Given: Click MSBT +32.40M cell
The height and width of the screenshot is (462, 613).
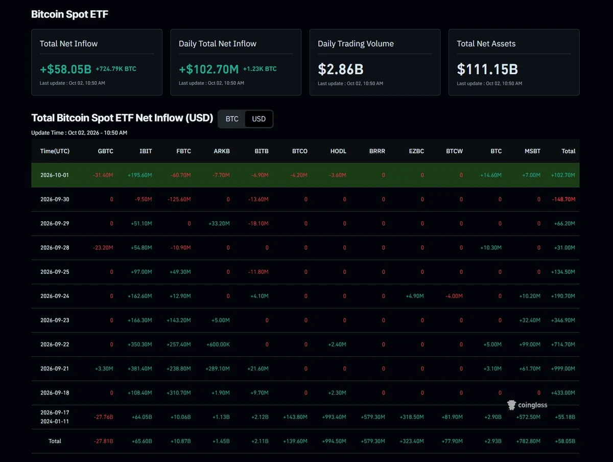Looking at the screenshot, I should click(x=530, y=320).
